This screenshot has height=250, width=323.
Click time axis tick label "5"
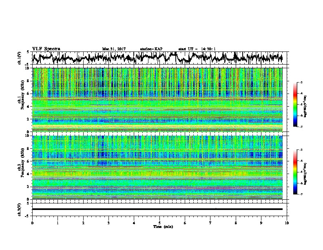tap(159, 223)
